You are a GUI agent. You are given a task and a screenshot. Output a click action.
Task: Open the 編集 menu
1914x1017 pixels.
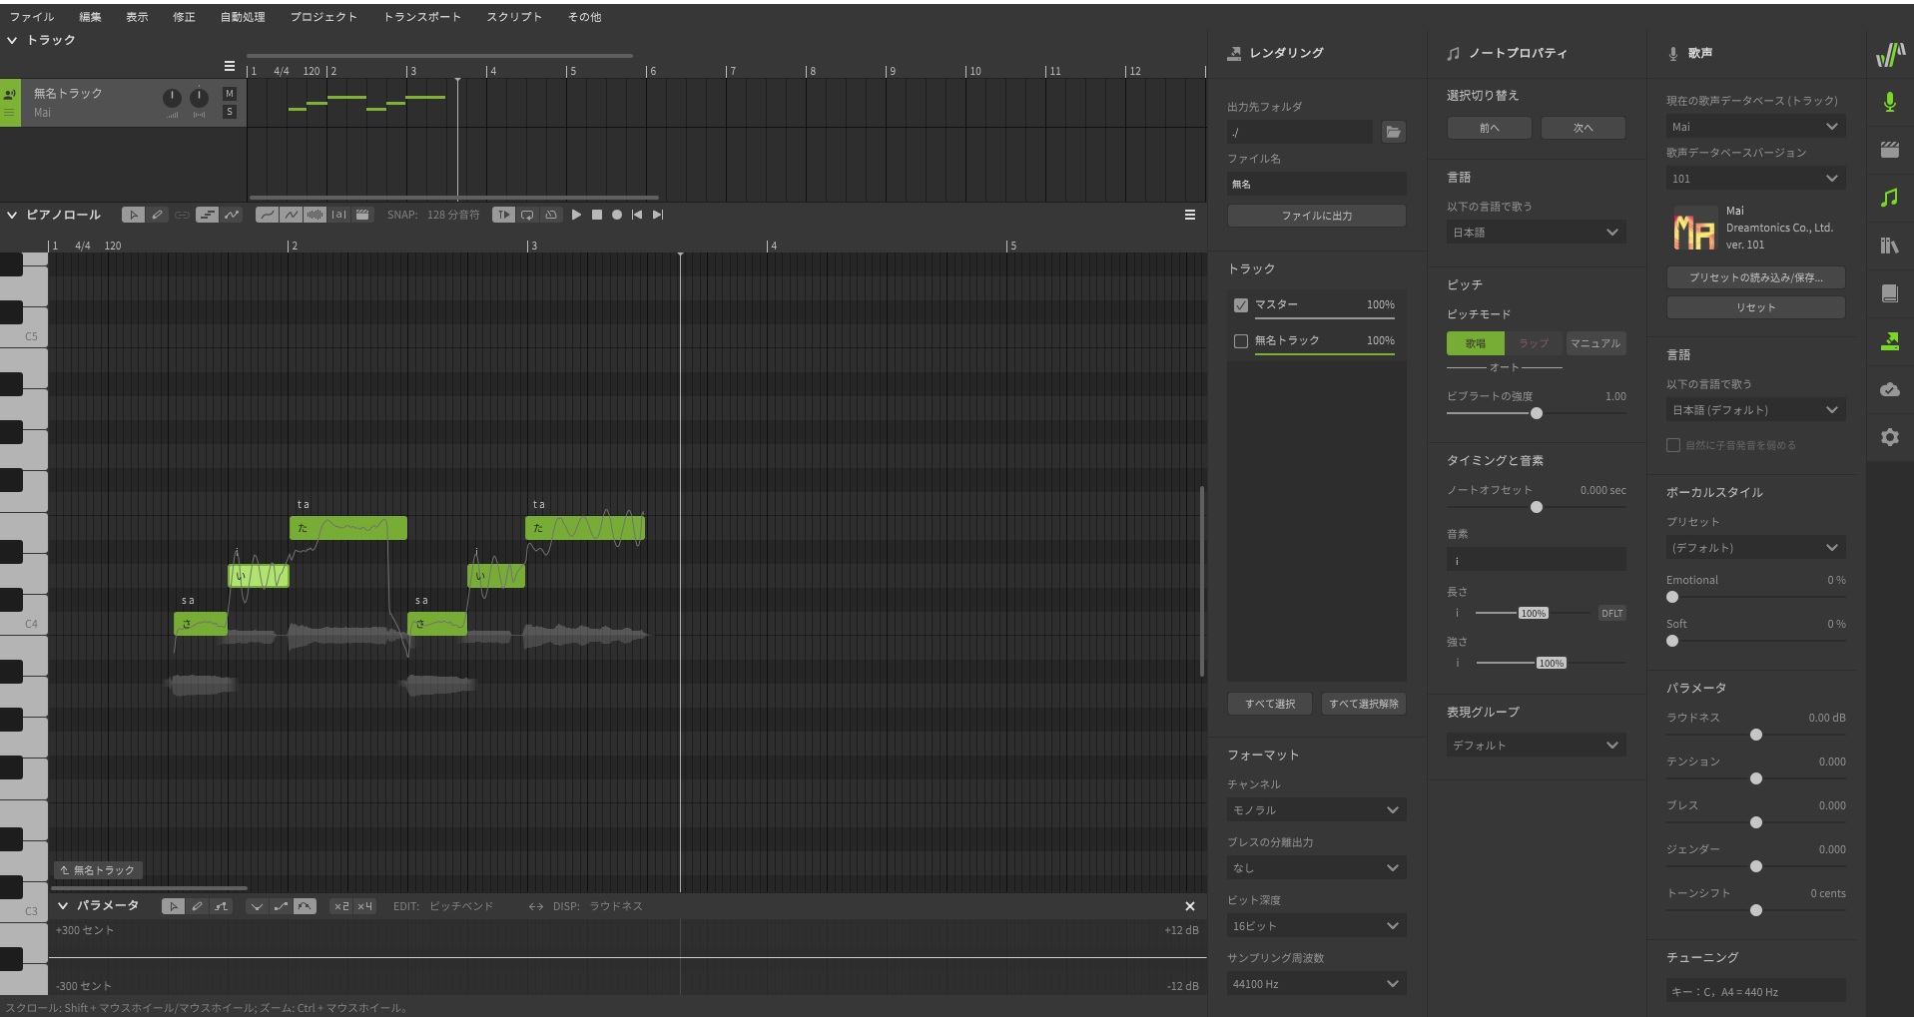point(90,17)
